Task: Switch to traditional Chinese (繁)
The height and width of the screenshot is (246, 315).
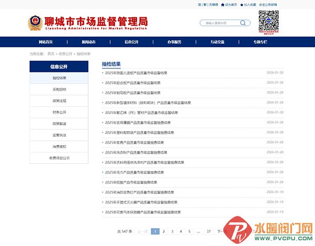Action: tap(205, 4)
